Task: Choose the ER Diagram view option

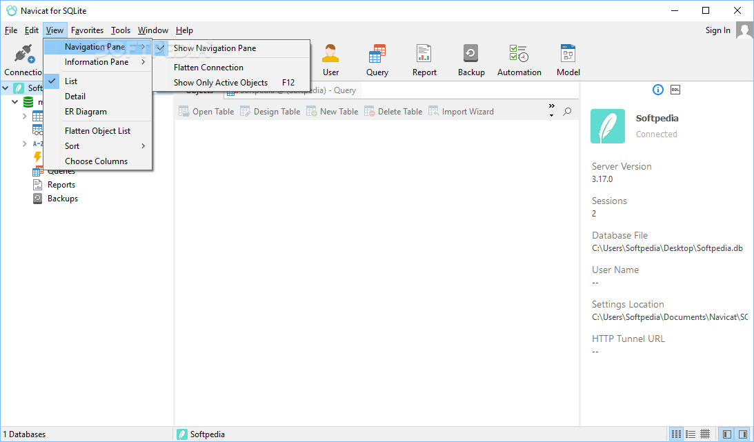Action: click(x=98, y=112)
